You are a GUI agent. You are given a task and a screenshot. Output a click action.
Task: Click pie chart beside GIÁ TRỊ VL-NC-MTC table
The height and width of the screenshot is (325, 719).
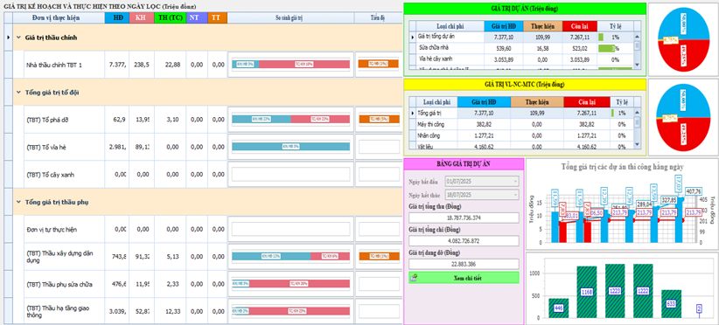(x=683, y=117)
